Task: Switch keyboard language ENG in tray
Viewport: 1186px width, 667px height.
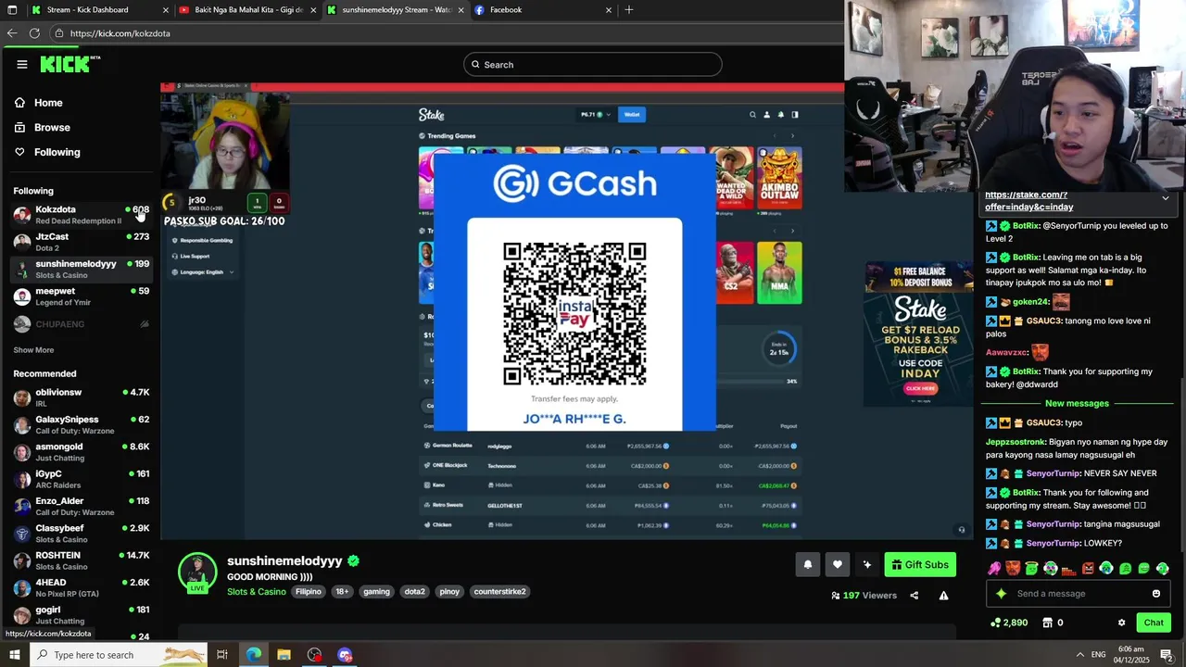Action: pos(1098,655)
